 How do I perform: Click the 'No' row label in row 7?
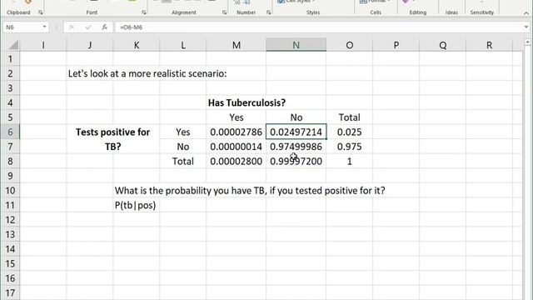point(183,147)
